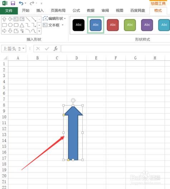Viewport: 170px width, 189px height.
Task: Switch to the 格式 tab
Action: [x=158, y=11]
